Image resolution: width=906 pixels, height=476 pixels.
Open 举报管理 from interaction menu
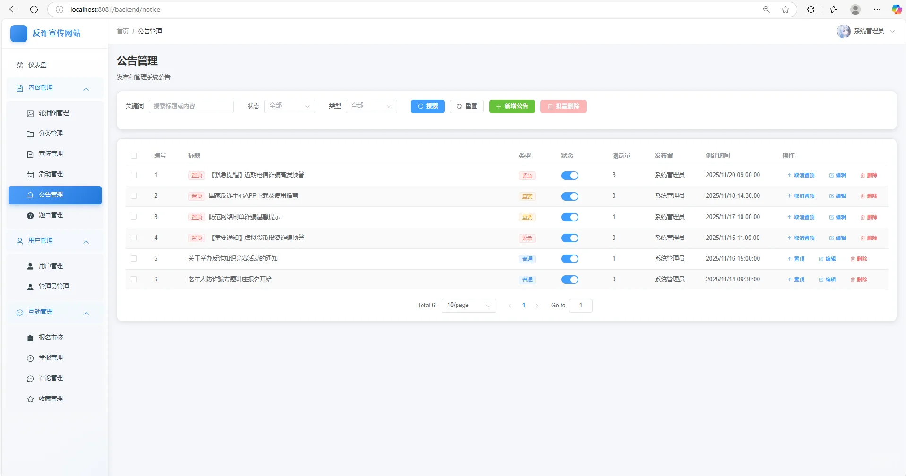pyautogui.click(x=51, y=357)
